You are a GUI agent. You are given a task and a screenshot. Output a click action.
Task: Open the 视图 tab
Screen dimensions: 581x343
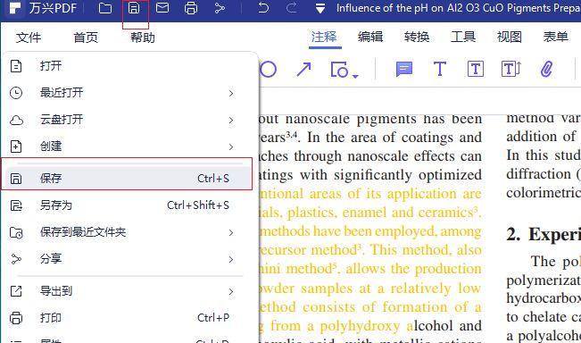pos(510,37)
